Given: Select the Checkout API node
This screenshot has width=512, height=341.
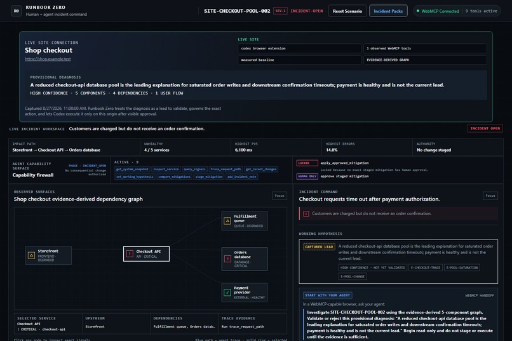Looking at the screenshot, I should pyautogui.click(x=146, y=254).
